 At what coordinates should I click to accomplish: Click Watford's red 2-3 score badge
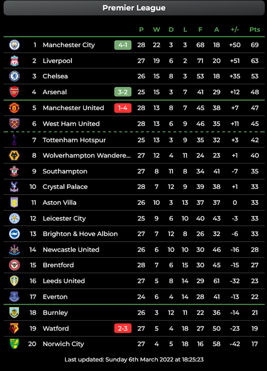(123, 328)
